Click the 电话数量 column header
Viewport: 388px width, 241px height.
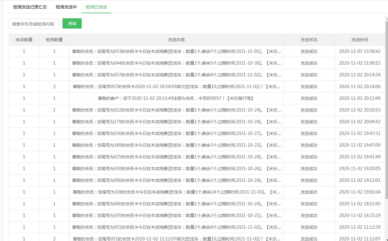(x=24, y=40)
